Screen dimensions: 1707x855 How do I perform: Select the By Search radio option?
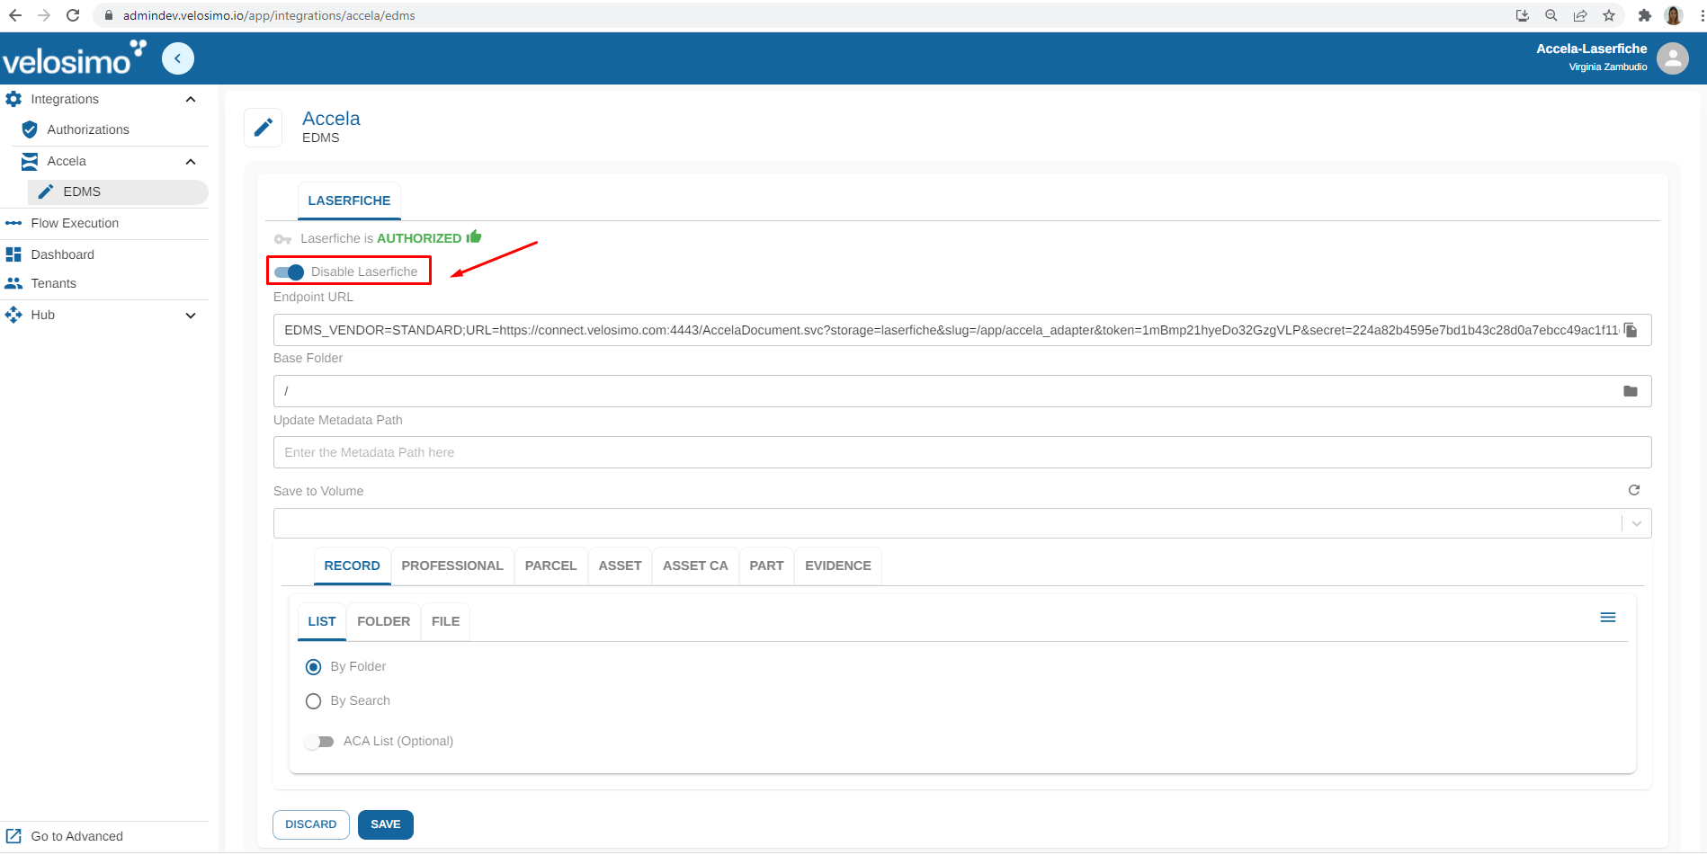[313, 701]
